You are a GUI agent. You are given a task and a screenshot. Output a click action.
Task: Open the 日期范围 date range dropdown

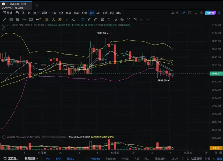pyautogui.click(x=31, y=158)
